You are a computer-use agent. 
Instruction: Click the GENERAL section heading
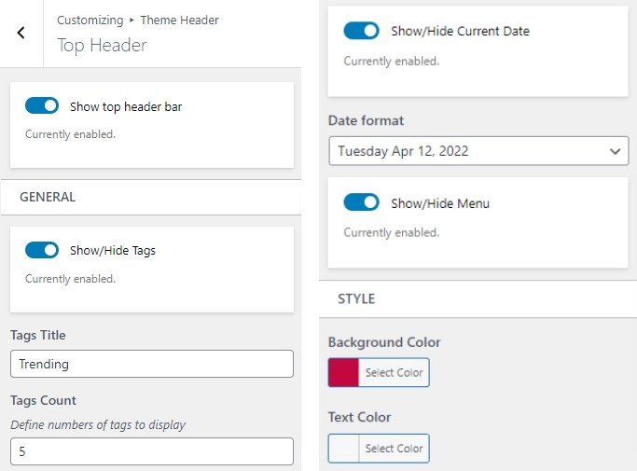coord(48,197)
